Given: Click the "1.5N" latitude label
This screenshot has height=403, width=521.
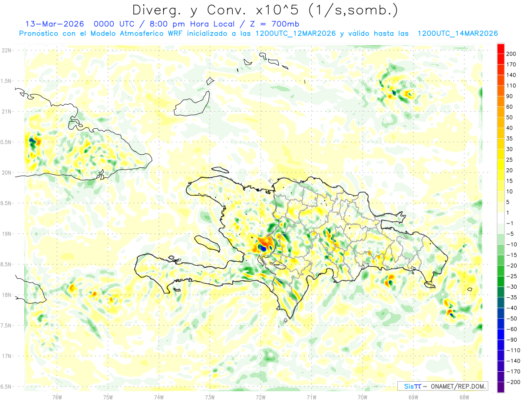Looking at the screenshot, I should click(x=7, y=81).
